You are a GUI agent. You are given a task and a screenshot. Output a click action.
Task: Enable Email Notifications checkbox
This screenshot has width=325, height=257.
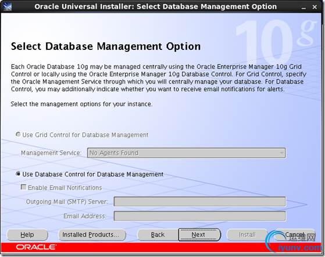pos(24,187)
